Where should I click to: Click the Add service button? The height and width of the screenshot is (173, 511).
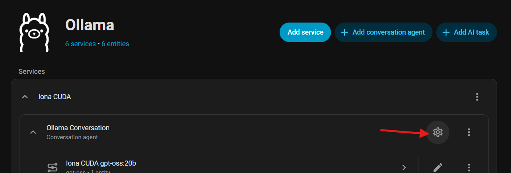(305, 32)
